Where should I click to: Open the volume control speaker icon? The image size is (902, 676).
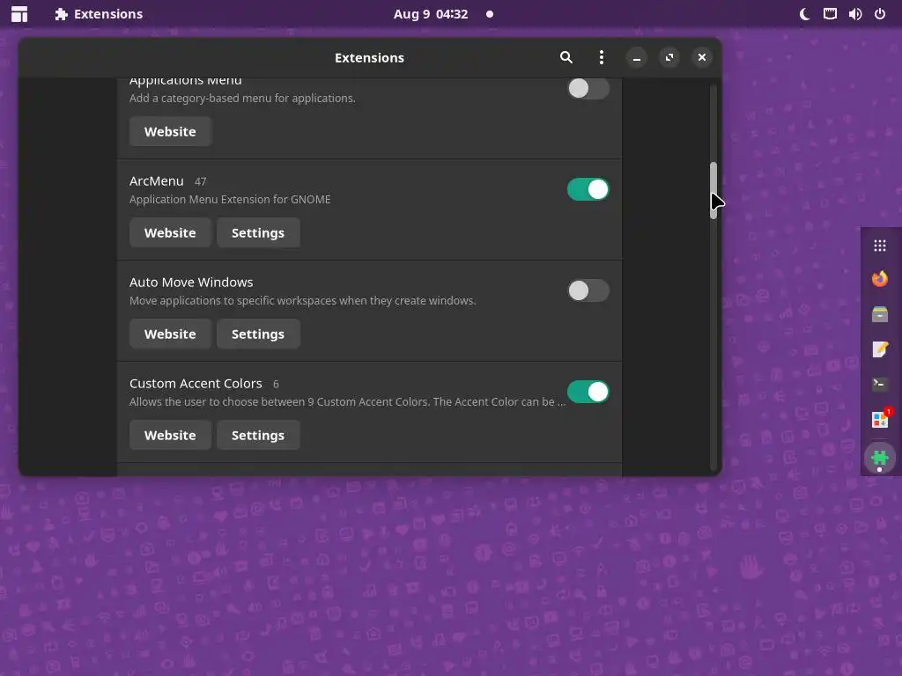tap(854, 14)
